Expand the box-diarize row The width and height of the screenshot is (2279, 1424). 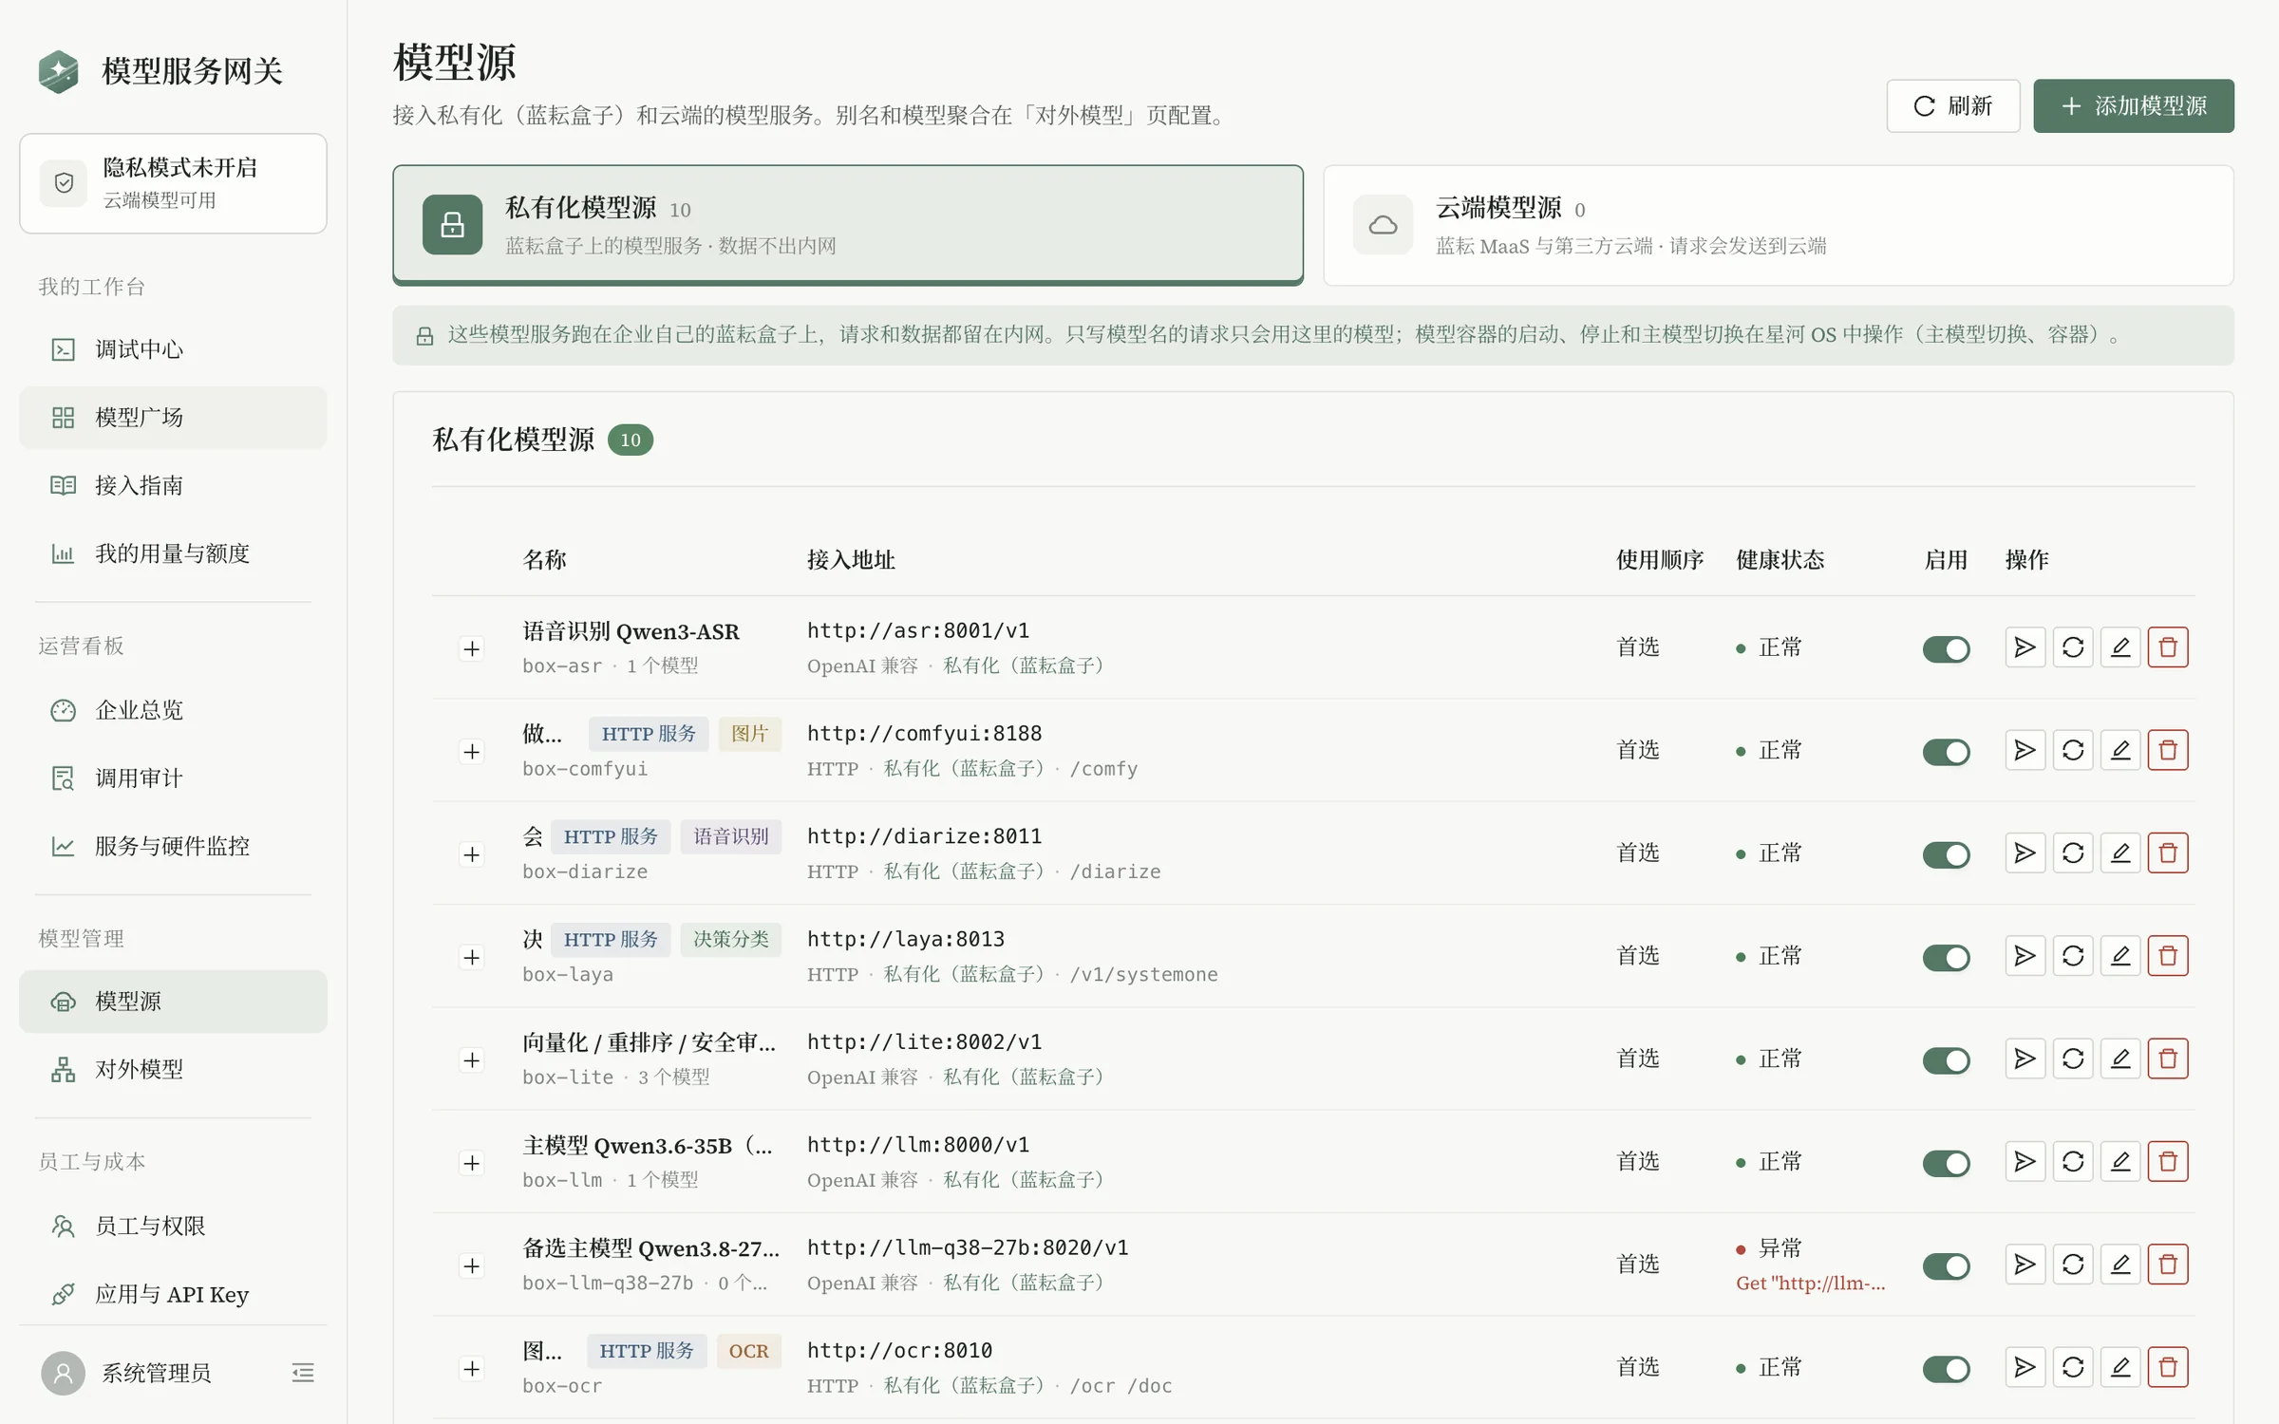[x=471, y=853]
